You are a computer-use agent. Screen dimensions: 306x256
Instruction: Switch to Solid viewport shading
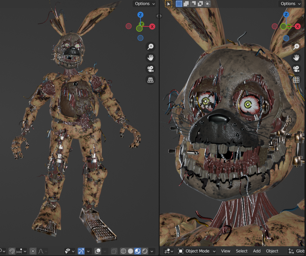coord(131,251)
